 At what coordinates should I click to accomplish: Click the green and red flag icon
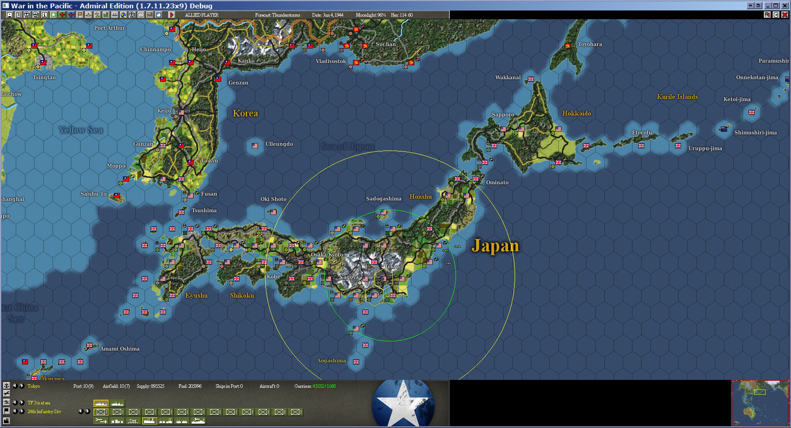point(767,15)
